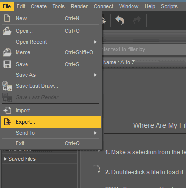Image resolution: width=186 pixels, height=188 pixels.
Task: Expand the Saved Files tree node
Action: pyautogui.click(x=5, y=159)
